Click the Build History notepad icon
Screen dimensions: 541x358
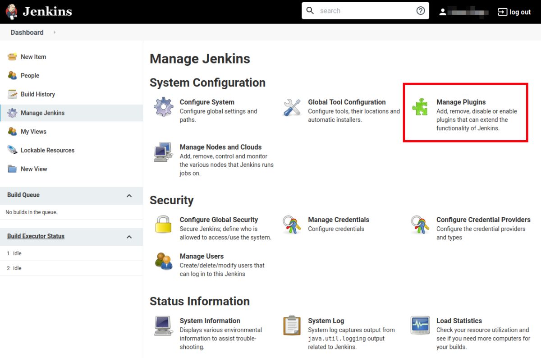point(13,94)
